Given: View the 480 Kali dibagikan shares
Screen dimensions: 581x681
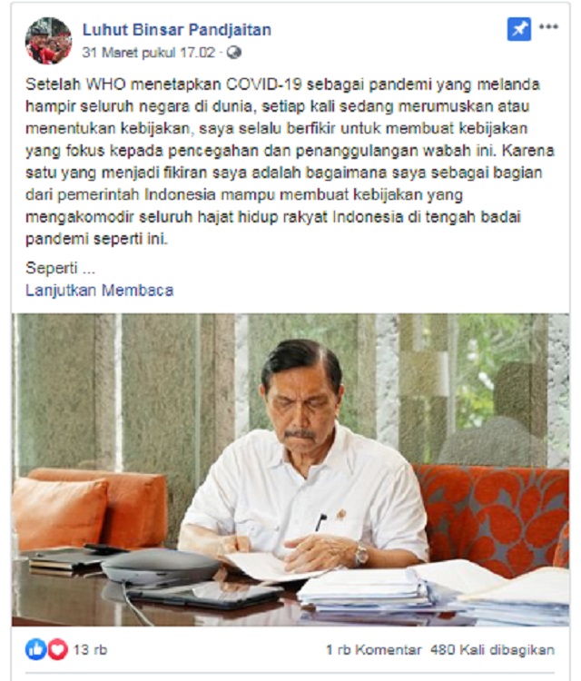Looking at the screenshot, I should coord(492,650).
